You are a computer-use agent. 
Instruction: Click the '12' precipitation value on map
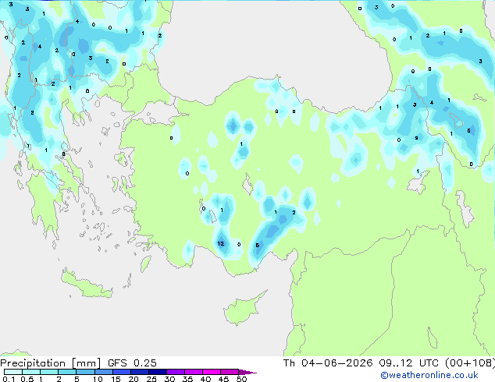click(221, 243)
